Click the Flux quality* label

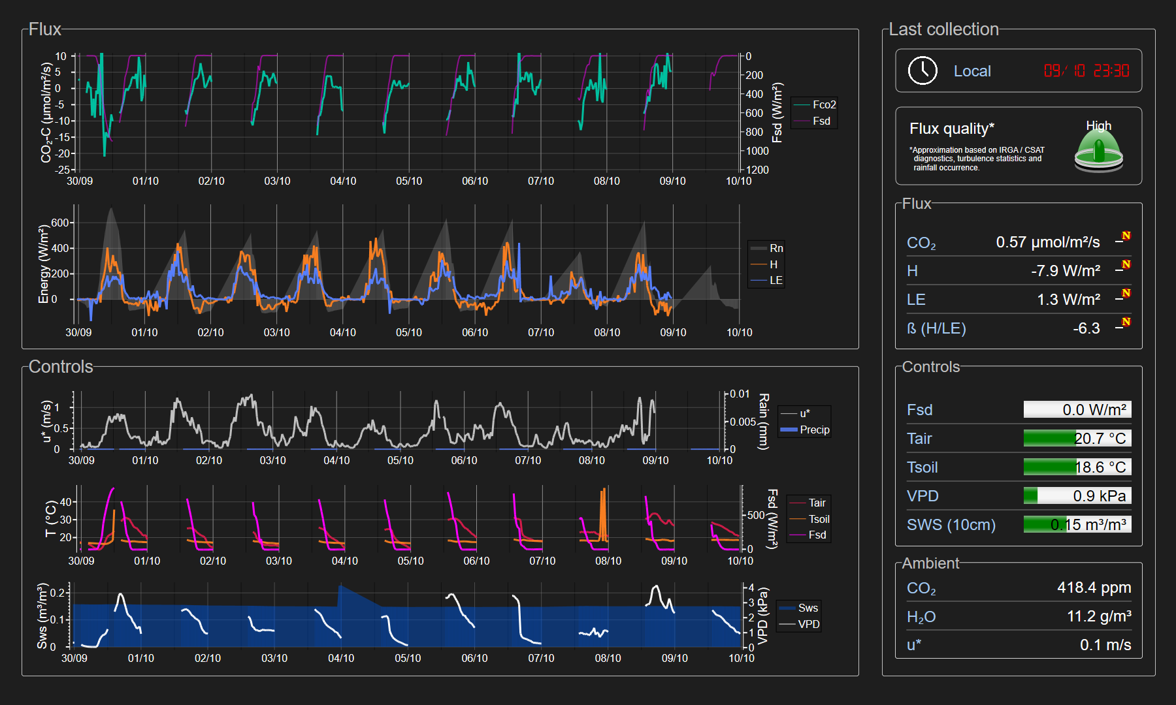(x=951, y=129)
